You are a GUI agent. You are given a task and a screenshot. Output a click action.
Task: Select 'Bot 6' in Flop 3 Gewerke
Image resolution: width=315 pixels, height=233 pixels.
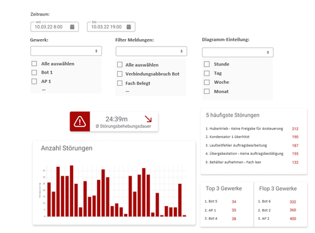point(265,202)
